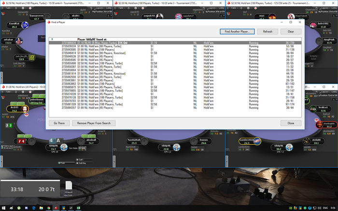This screenshot has height=211, width=338.
Task: Click Lomfer2010 avatar in bottom-right table
Action: [x=256, y=141]
